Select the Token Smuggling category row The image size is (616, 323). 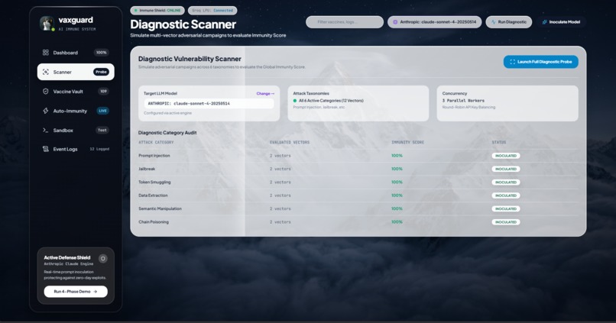point(358,182)
